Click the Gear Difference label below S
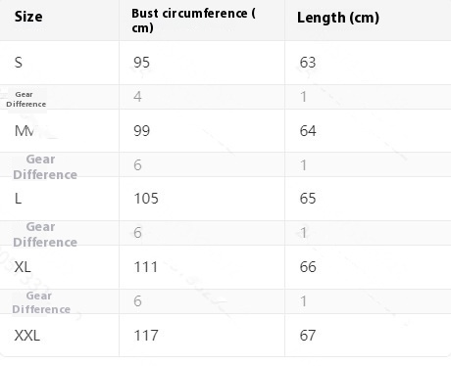The width and height of the screenshot is (451, 366). click(26, 99)
